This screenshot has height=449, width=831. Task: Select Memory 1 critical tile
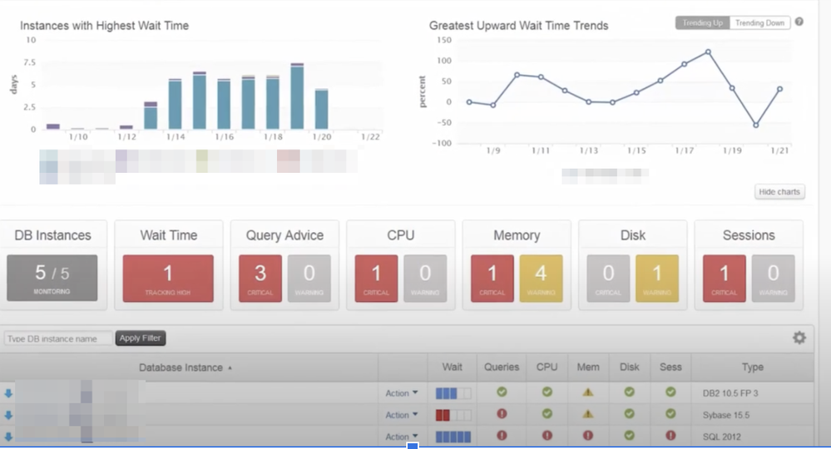(x=492, y=279)
